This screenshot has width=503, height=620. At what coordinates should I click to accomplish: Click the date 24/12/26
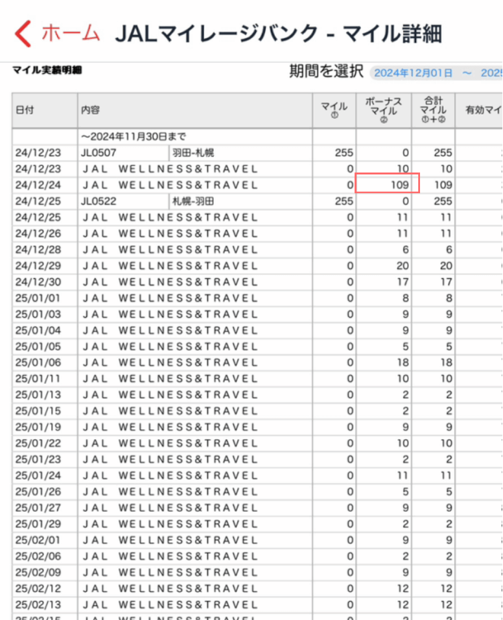click(38, 233)
